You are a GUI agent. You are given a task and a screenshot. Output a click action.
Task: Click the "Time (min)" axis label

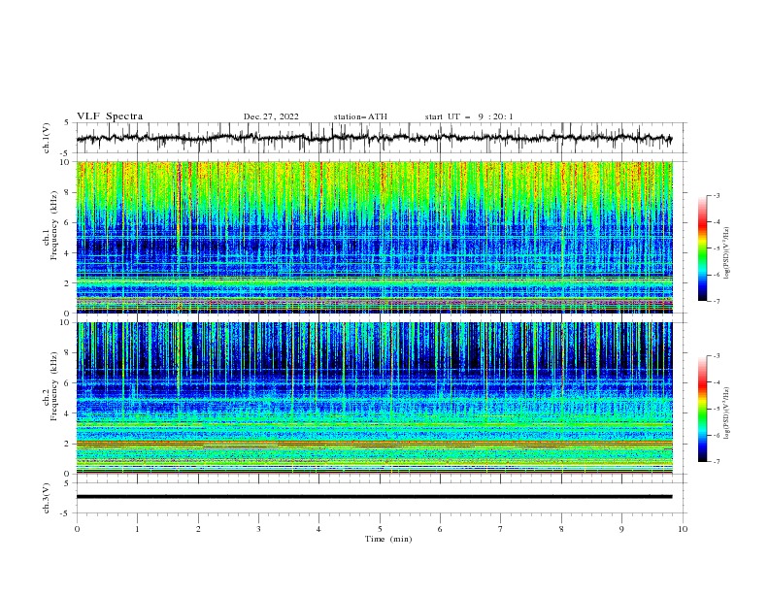[388, 539]
